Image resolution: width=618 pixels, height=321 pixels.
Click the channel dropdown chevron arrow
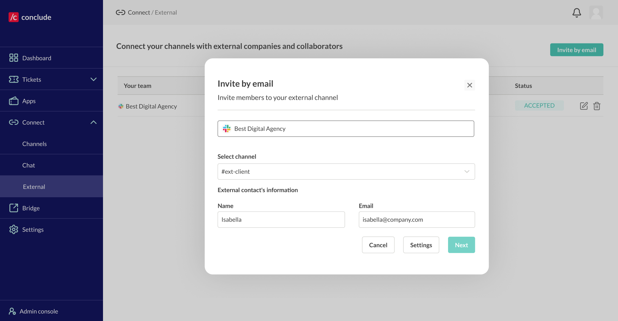467,172
